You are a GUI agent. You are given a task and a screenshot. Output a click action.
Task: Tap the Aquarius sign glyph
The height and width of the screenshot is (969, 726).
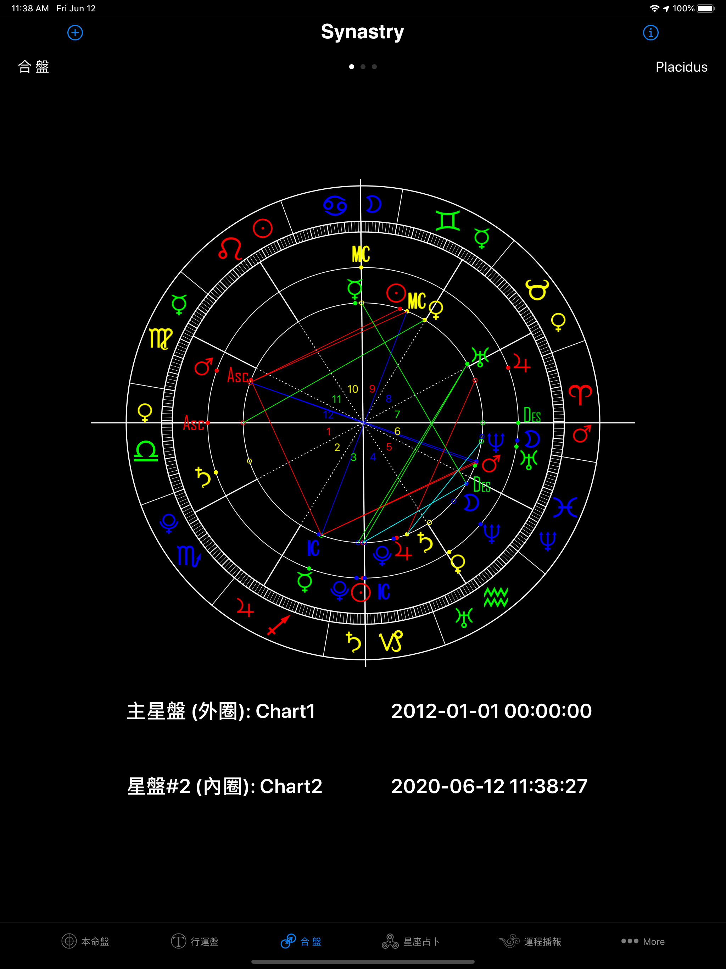(496, 597)
